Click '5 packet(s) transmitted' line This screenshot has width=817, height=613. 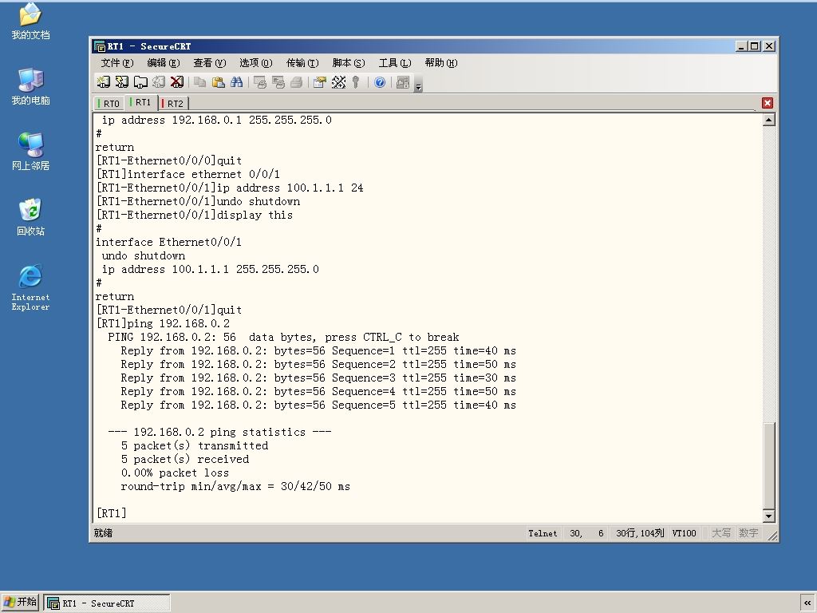click(195, 445)
